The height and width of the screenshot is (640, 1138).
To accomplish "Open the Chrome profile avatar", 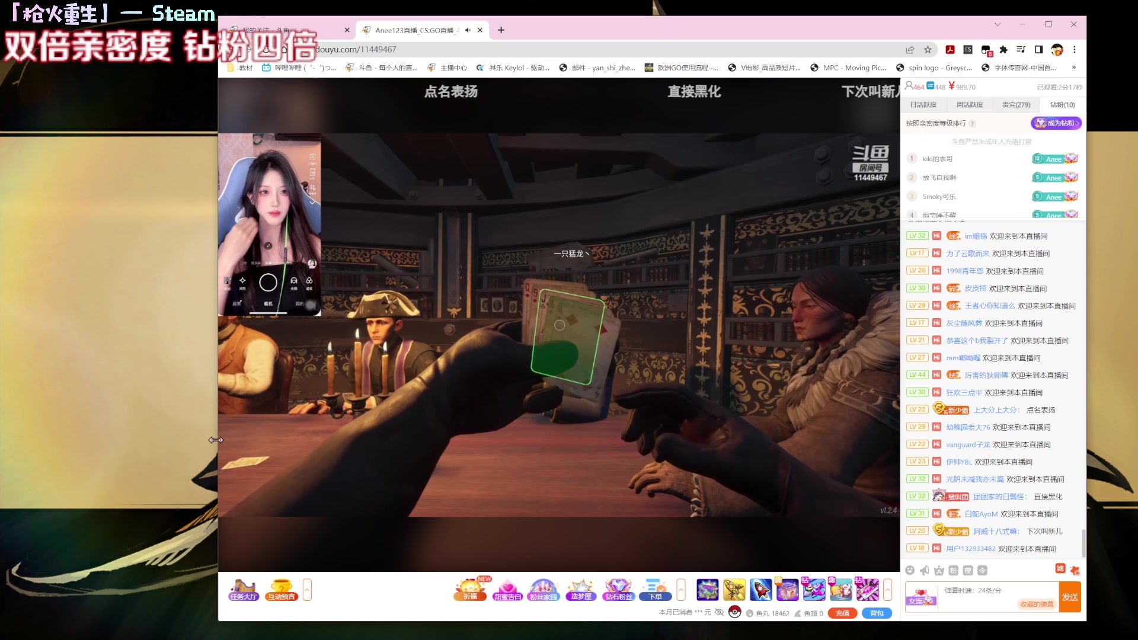I will [x=1057, y=50].
